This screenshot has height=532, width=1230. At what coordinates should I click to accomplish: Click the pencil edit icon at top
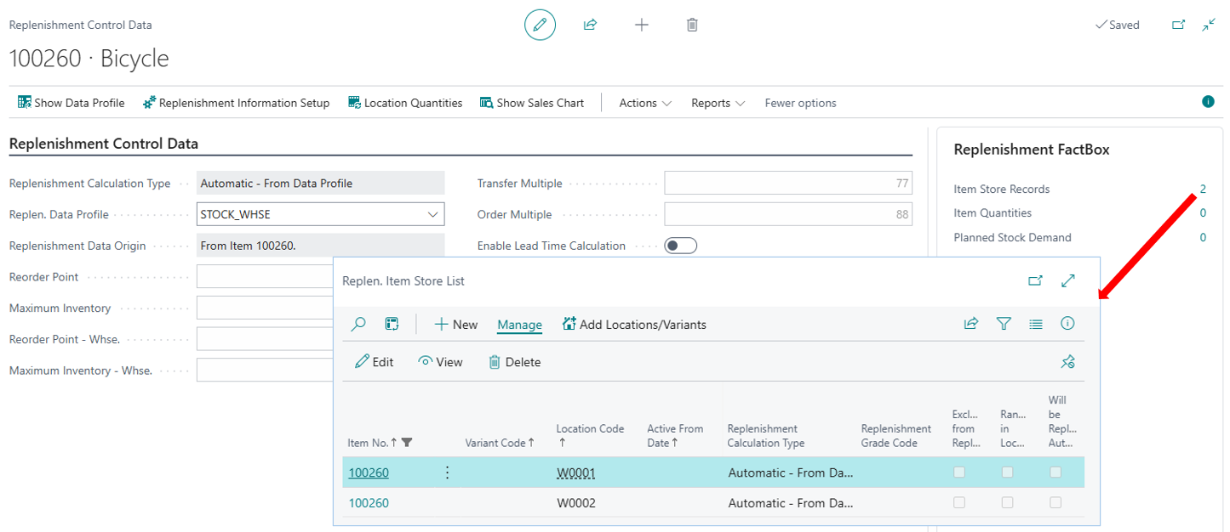[x=540, y=25]
